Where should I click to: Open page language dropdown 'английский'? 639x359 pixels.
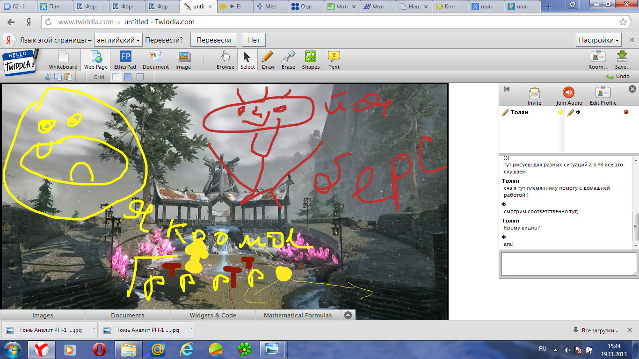(x=118, y=40)
